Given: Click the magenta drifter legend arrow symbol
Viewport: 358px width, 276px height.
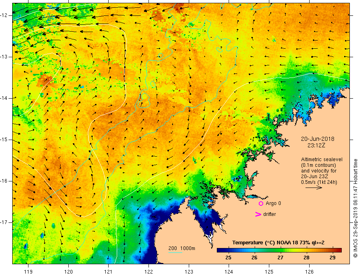Looking at the screenshot, I should coord(258,214).
